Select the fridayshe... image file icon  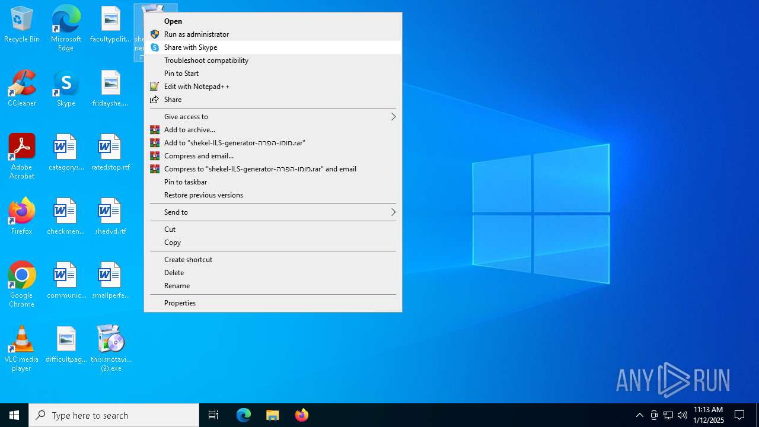point(110,89)
